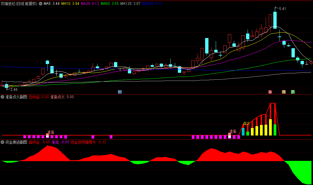This screenshot has height=185, width=313.
Task: Click the green MA60 value label
Action: (109, 4)
